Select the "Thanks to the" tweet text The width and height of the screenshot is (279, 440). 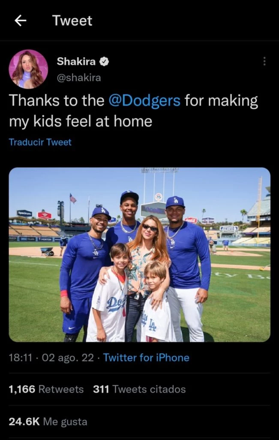pyautogui.click(x=57, y=101)
